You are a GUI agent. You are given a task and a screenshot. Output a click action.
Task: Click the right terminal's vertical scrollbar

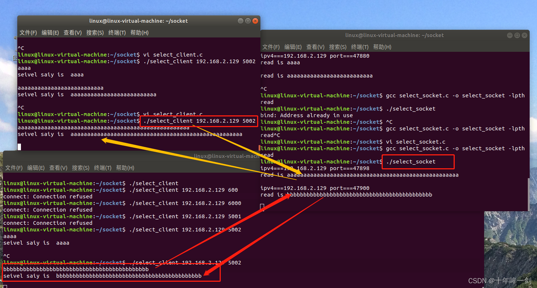point(528,195)
